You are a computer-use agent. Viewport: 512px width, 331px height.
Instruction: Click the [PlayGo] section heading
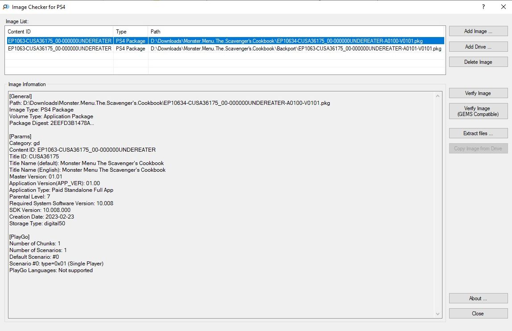[x=19, y=237]
